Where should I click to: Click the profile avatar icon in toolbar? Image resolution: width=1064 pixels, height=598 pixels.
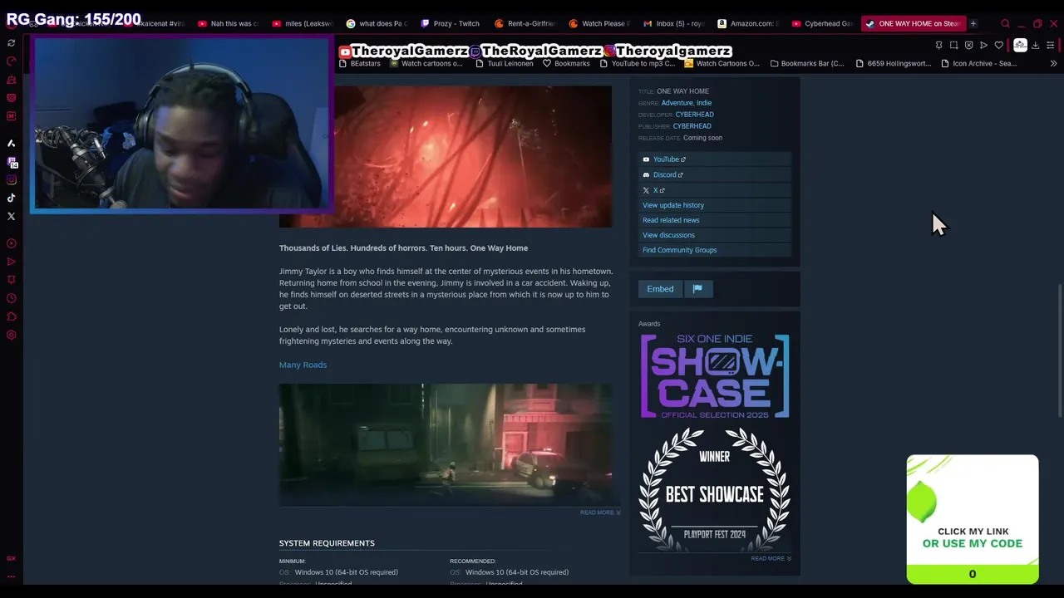click(x=1020, y=45)
